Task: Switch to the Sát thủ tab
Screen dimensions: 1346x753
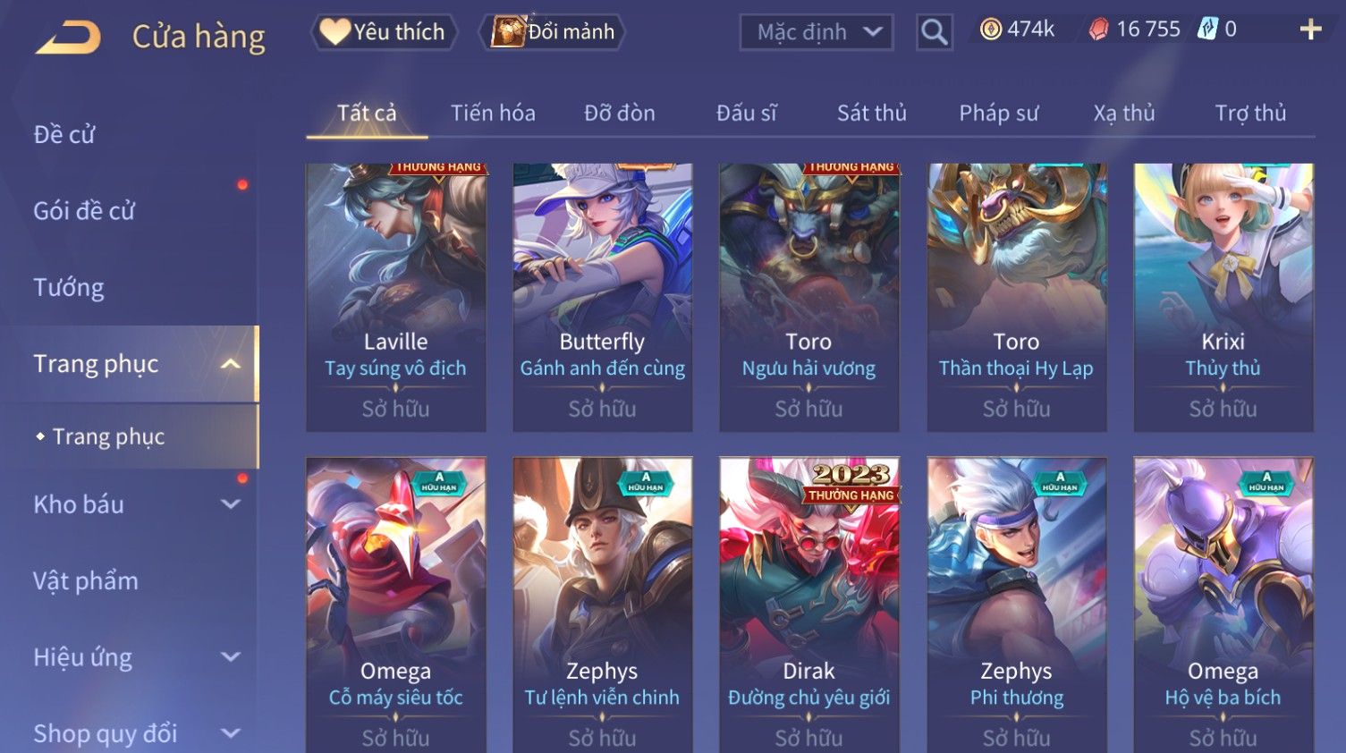Action: pyautogui.click(x=872, y=113)
